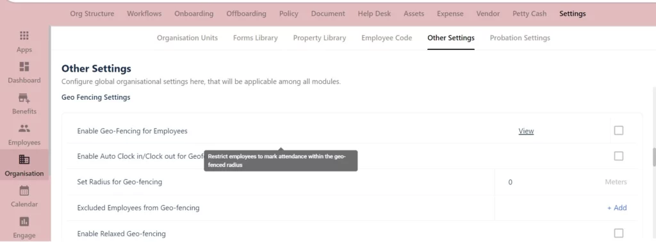
Task: Select the Settings menu
Action: point(572,13)
